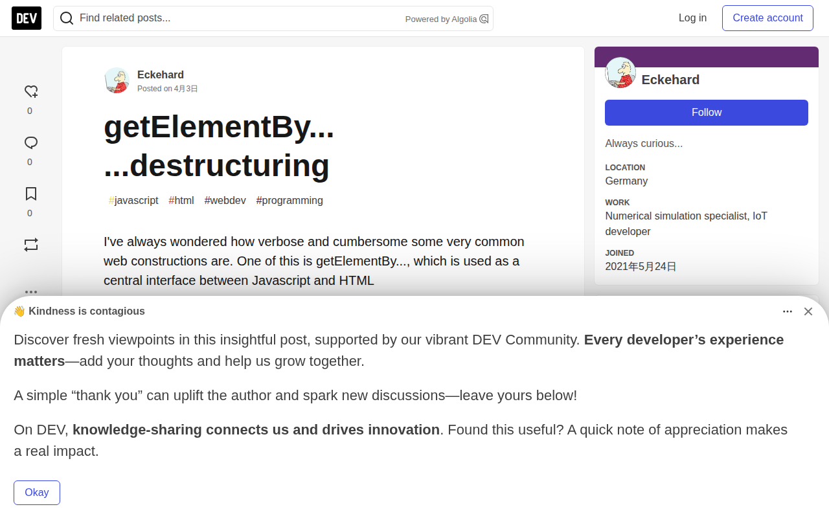Open author name Eckehard in article header
829x518 pixels.
click(161, 74)
